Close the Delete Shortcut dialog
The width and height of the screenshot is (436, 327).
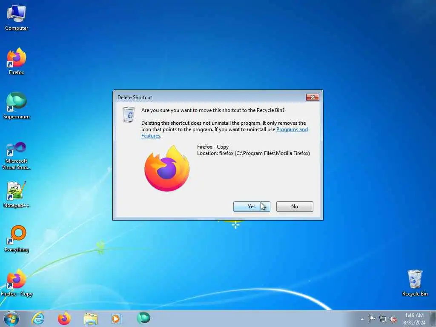click(313, 98)
